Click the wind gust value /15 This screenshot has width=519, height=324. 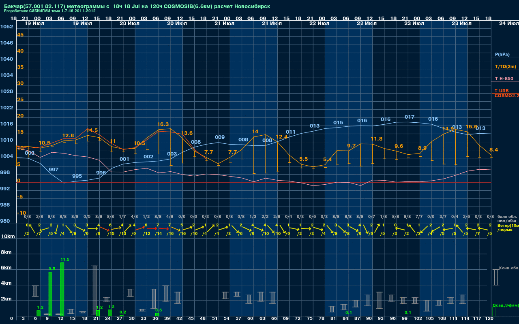pos(112,234)
